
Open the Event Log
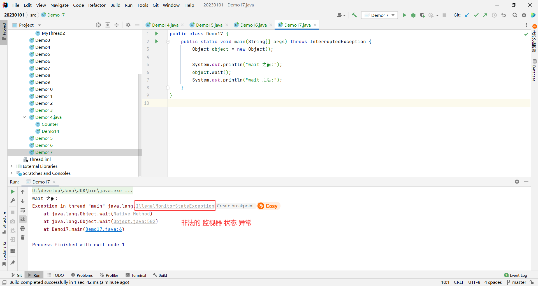coord(516,275)
